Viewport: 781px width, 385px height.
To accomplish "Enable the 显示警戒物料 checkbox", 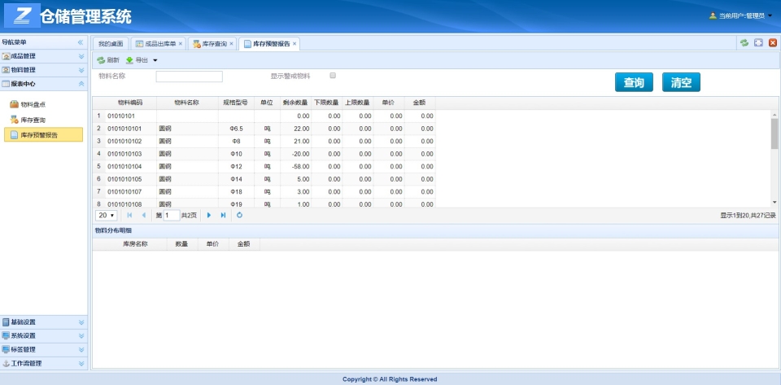I will pos(333,76).
